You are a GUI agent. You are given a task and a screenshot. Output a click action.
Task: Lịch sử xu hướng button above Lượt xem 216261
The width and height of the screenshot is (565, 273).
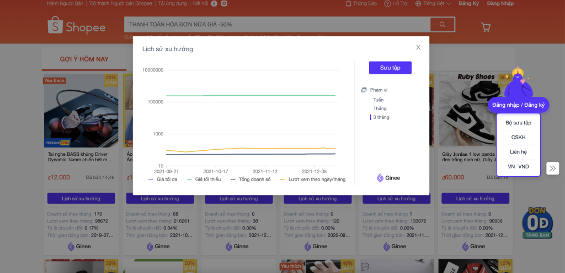(x=160, y=198)
